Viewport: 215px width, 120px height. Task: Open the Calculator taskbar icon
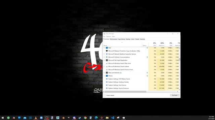point(91,118)
